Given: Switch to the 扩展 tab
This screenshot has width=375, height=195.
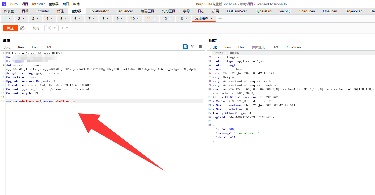Looking at the screenshot, I should click(x=216, y=11).
